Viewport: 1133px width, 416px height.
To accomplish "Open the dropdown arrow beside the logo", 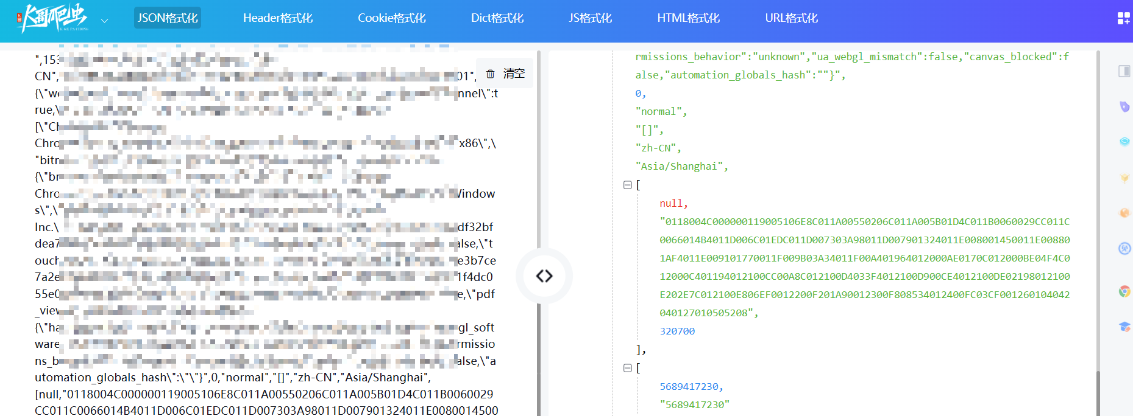I will [104, 21].
